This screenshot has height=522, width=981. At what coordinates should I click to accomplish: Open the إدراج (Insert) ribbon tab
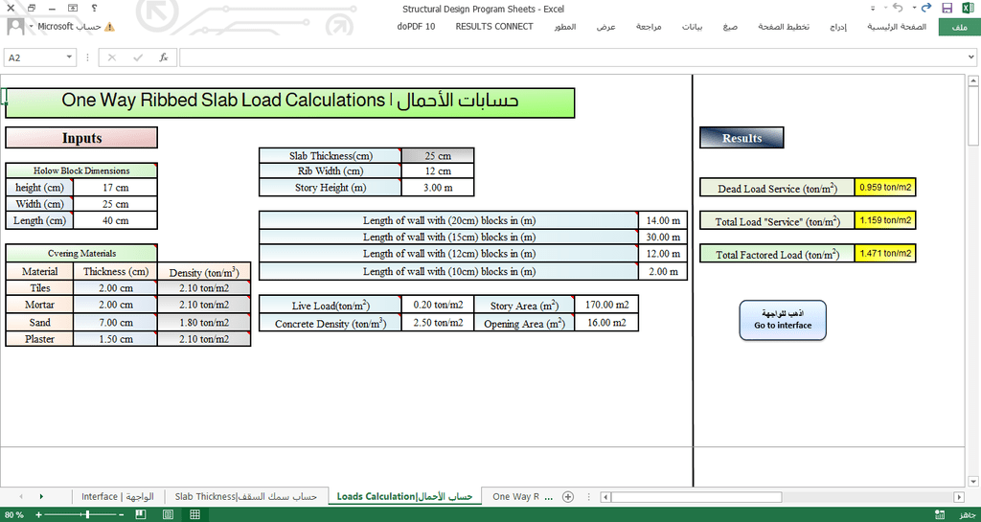pos(837,27)
